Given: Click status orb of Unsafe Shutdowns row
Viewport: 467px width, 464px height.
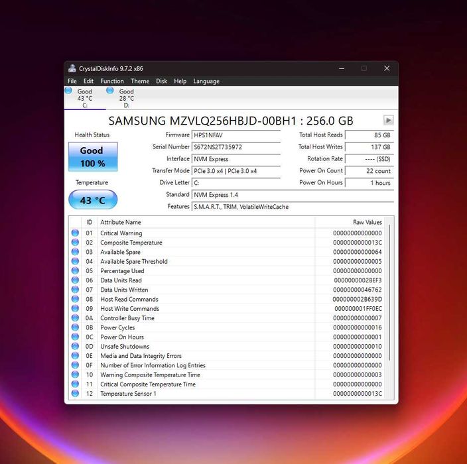Looking at the screenshot, I should coord(75,346).
